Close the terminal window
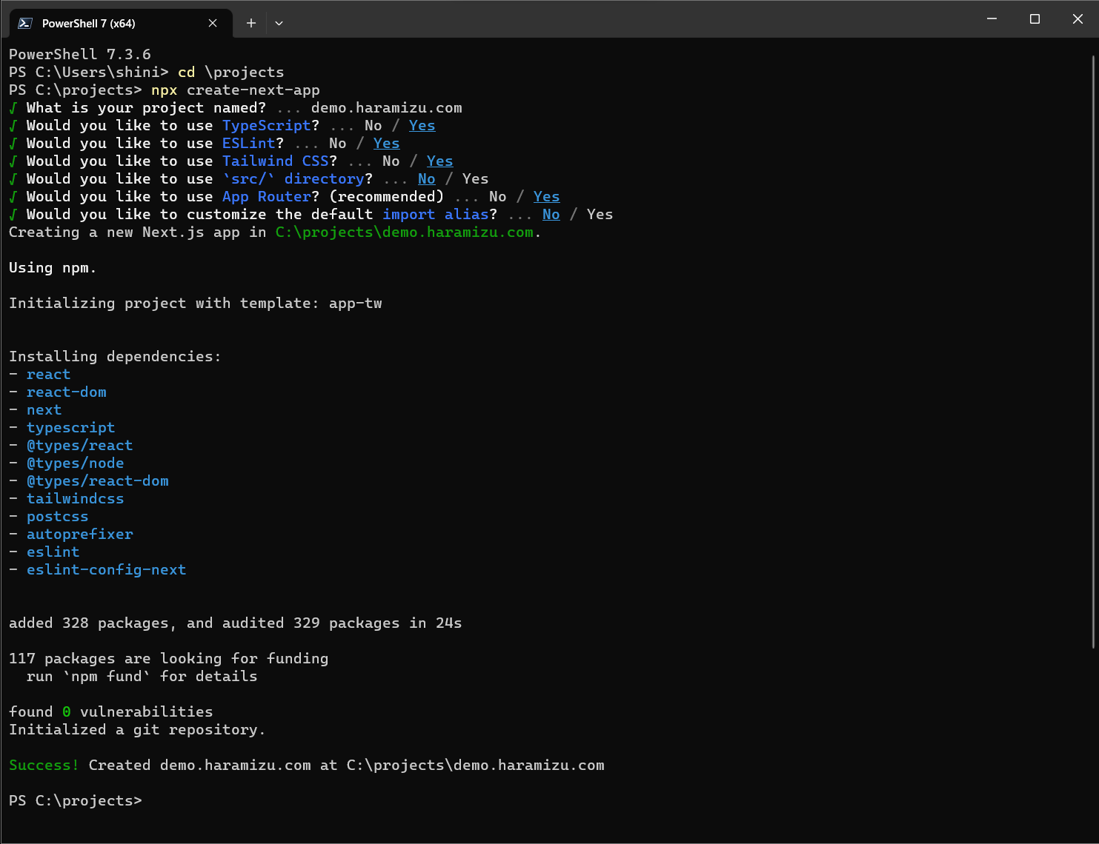Image resolution: width=1099 pixels, height=844 pixels. (1078, 19)
